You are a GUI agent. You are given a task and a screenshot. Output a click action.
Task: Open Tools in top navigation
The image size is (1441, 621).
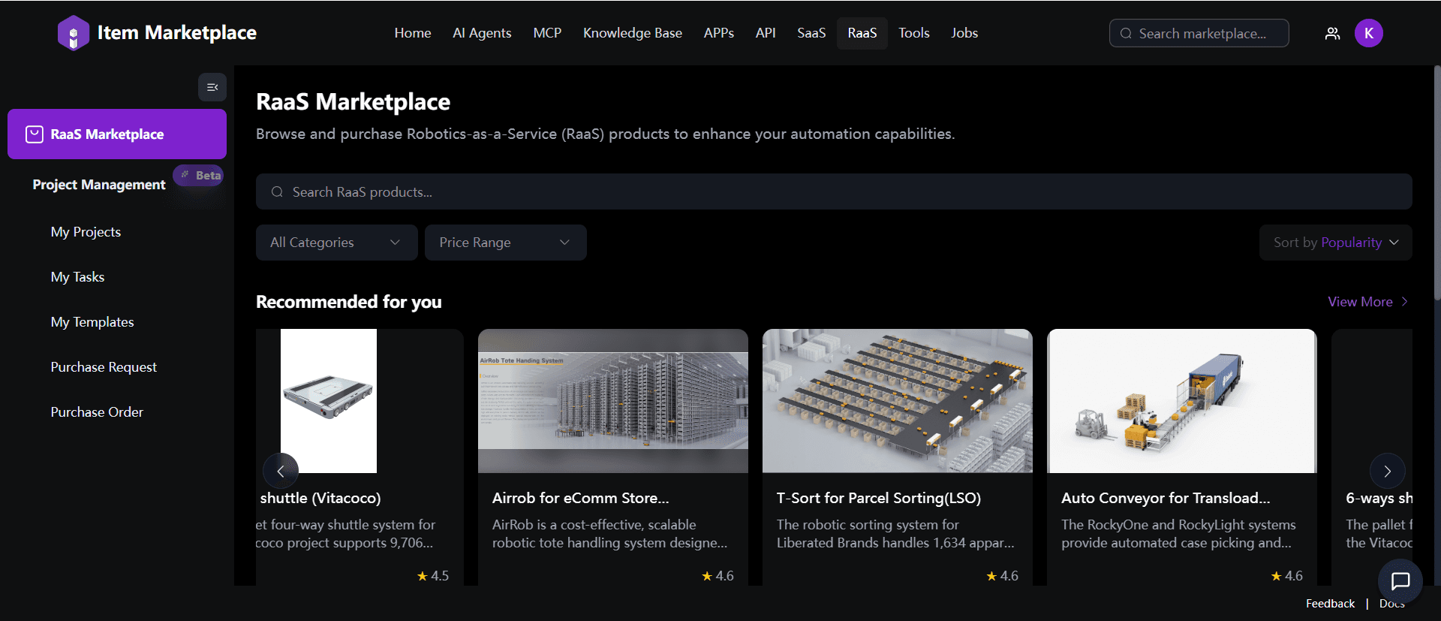914,33
